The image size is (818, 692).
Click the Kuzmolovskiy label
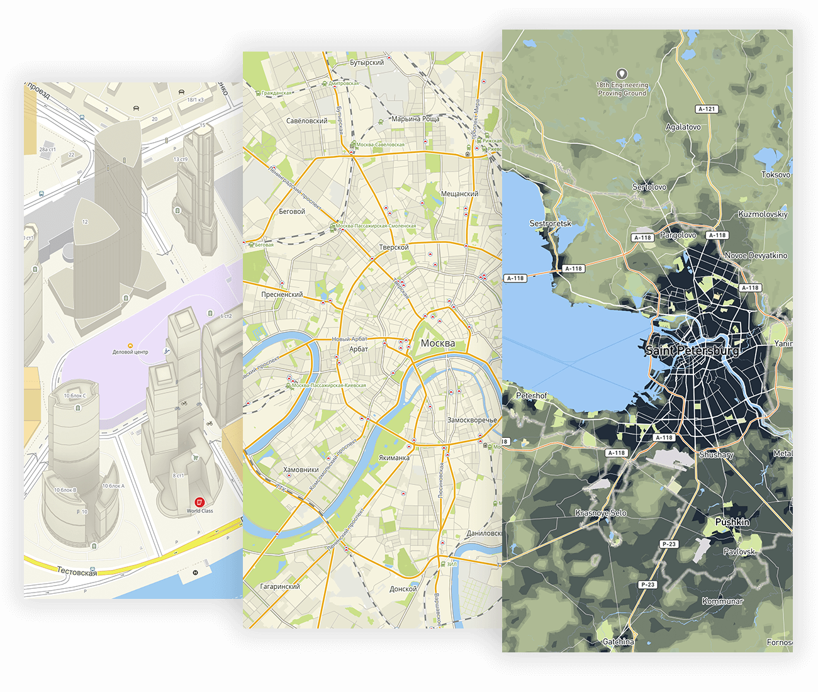tap(763, 215)
